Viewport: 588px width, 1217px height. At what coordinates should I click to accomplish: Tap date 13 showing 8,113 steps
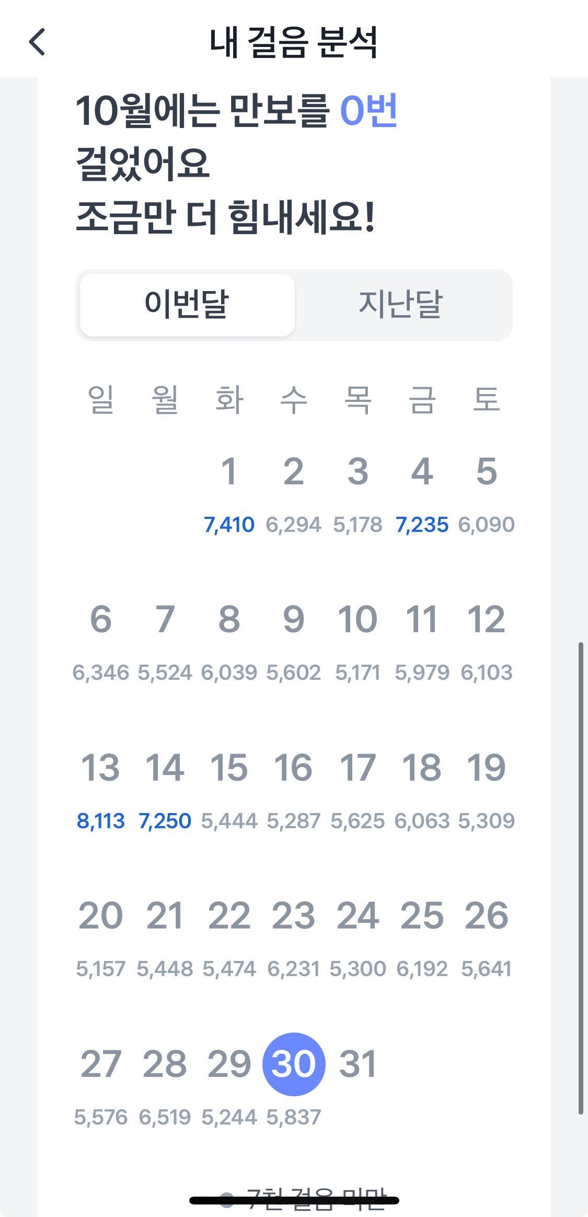[100, 768]
